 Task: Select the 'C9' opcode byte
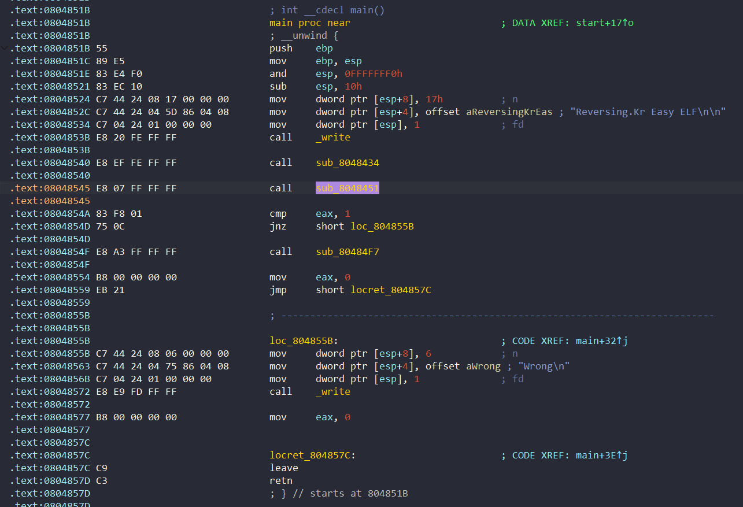[102, 468]
